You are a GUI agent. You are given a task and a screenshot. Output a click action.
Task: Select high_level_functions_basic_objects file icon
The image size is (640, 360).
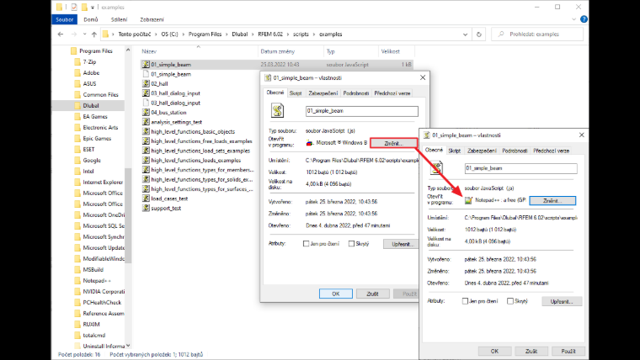146,131
